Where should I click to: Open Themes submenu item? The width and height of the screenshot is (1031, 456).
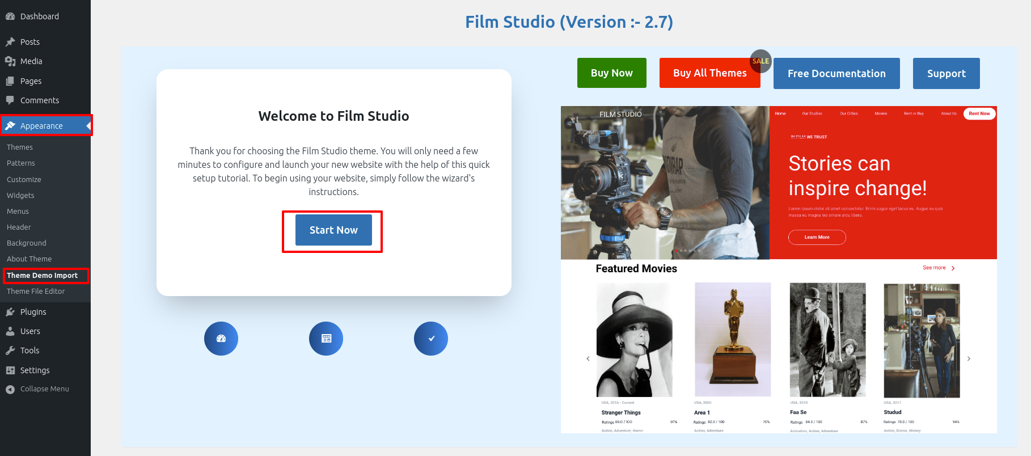[20, 147]
